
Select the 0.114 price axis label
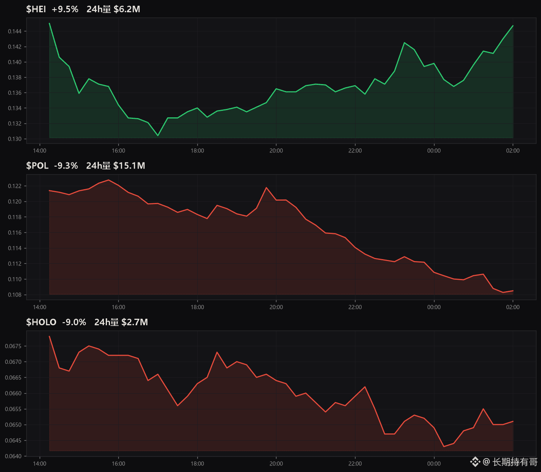(x=15, y=248)
